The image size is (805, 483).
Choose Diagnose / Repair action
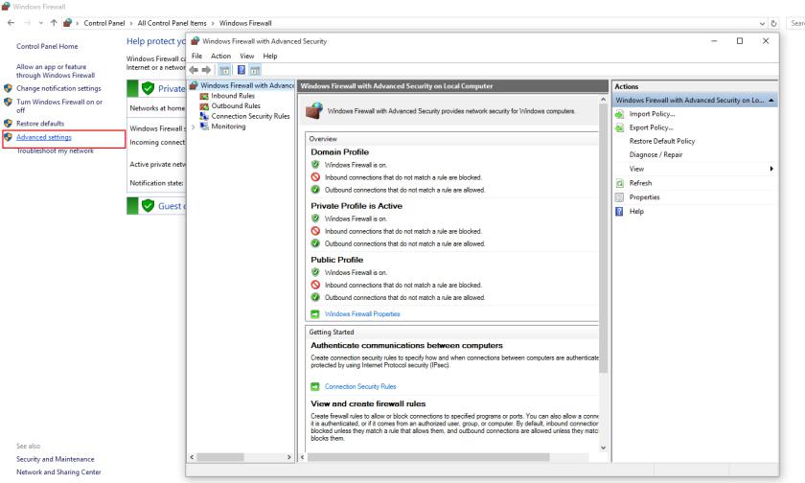click(x=655, y=154)
